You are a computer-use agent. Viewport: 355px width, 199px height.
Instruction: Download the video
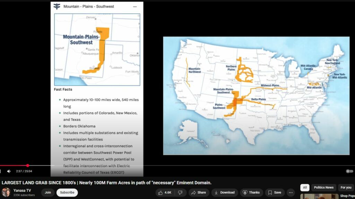coord(225,192)
